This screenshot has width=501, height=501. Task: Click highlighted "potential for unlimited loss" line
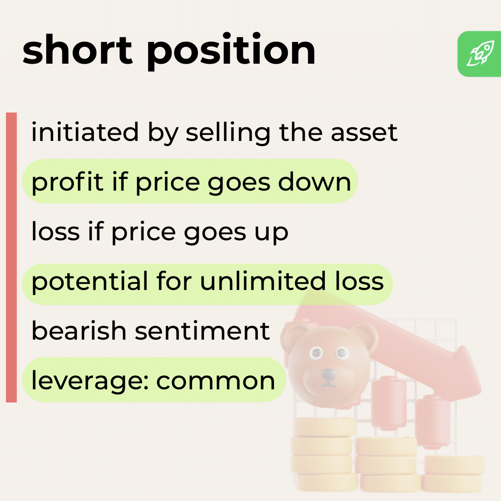click(x=207, y=282)
